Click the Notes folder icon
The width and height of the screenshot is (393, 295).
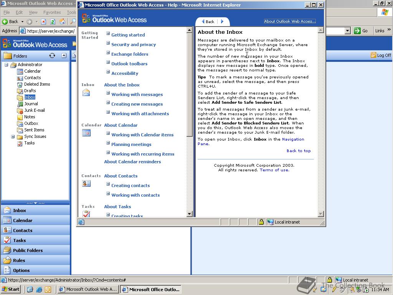tap(20, 117)
